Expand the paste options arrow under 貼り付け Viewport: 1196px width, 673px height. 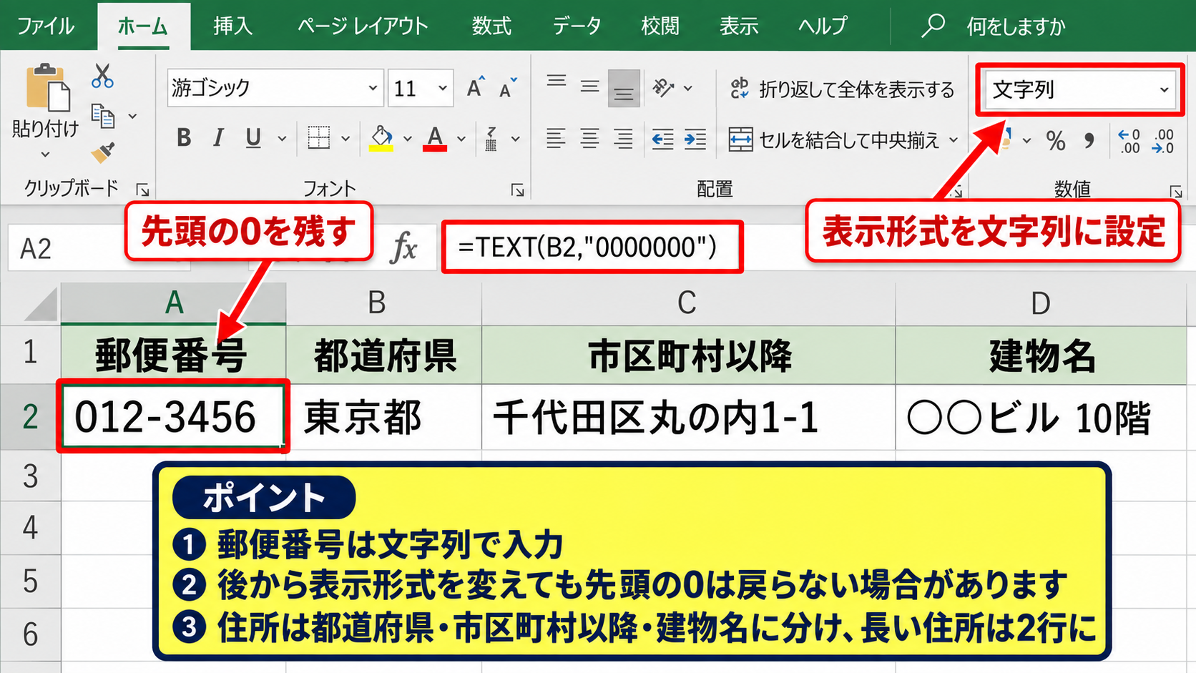pos(45,154)
